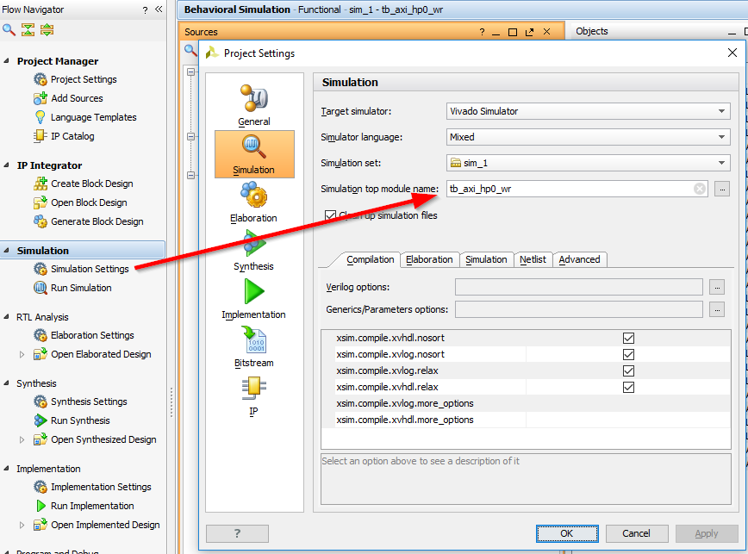Collapse Simulation section in Flow Navigator
748x554 pixels.
click(x=7, y=251)
